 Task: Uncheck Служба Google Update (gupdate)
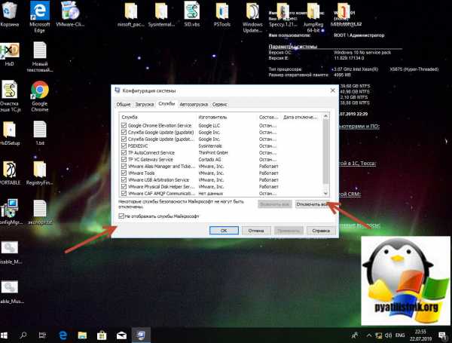(x=124, y=132)
